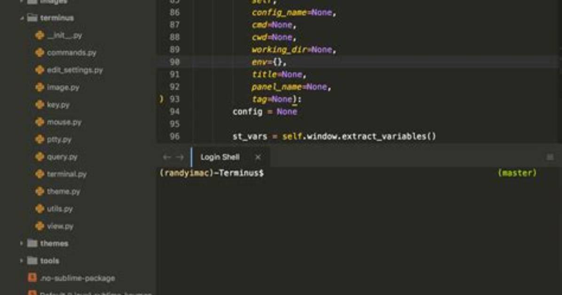Click the Python icon beside edit_settings.py
Screen dimensions: 562x295
(39, 70)
